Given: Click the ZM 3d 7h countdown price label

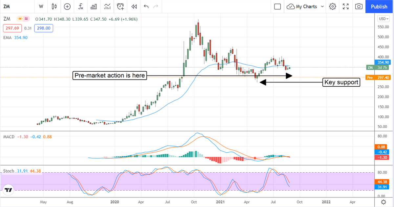Looking at the screenshot, I should pos(379,68).
